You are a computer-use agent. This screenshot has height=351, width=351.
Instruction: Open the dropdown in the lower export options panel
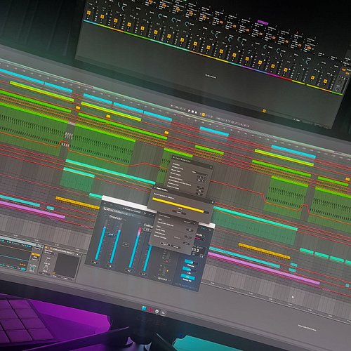[x=190, y=222]
